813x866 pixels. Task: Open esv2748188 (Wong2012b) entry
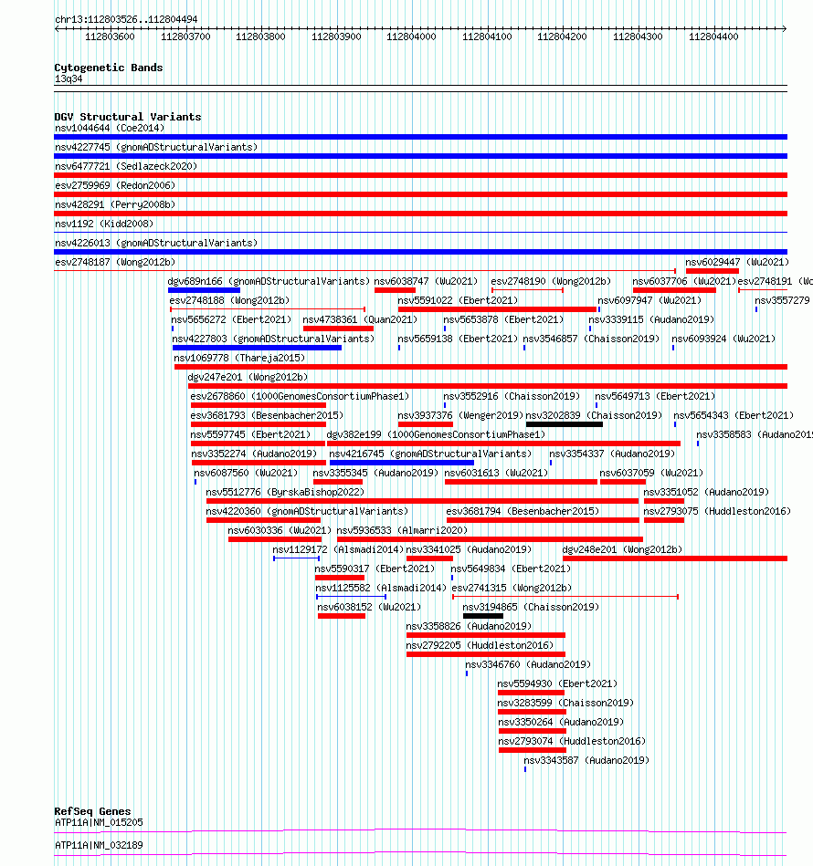click(x=229, y=300)
